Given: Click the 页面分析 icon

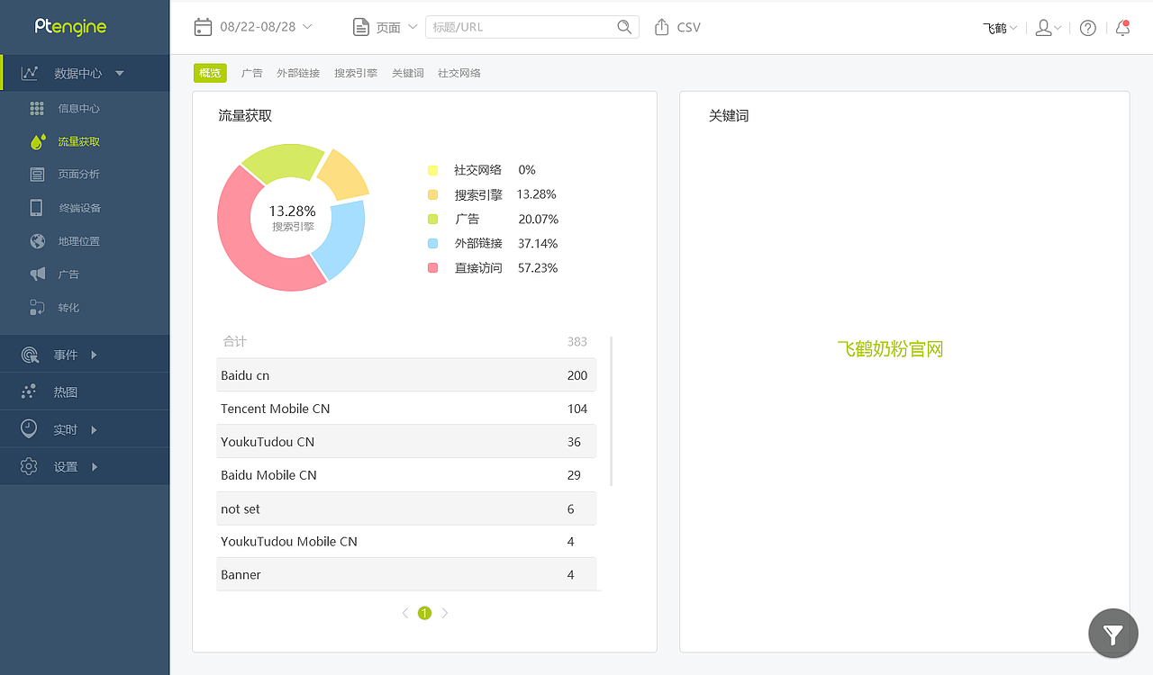Looking at the screenshot, I should [x=37, y=175].
